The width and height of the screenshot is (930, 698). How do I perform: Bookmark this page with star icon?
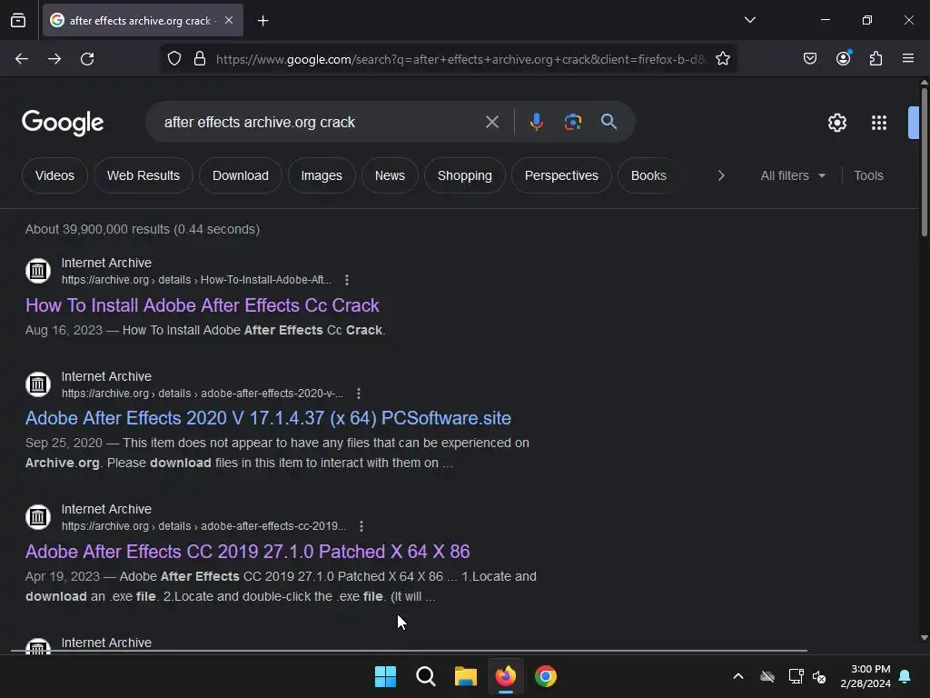[722, 59]
